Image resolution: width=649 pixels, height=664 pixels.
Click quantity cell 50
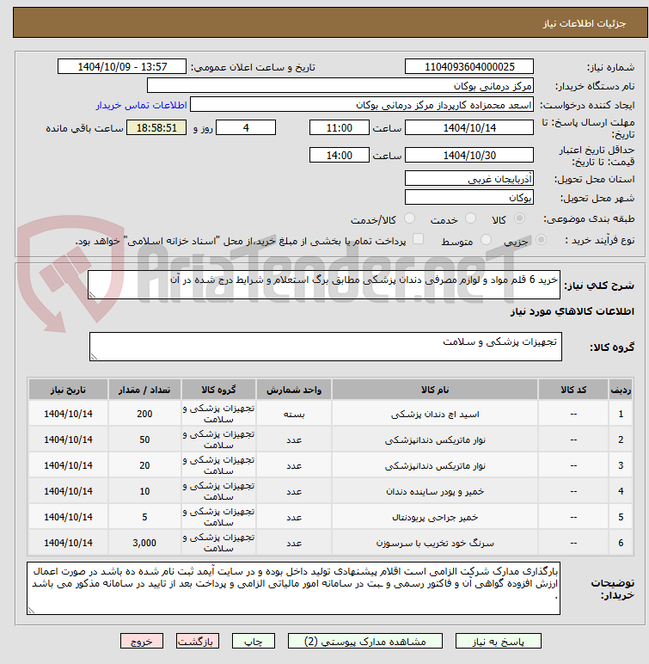click(144, 440)
